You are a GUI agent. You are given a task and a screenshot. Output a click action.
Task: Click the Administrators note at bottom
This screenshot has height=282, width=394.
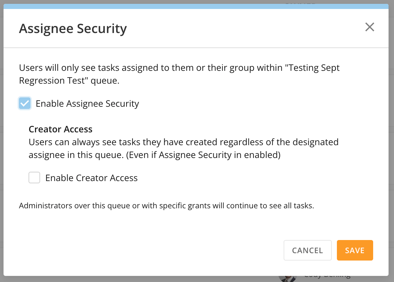[167, 205]
